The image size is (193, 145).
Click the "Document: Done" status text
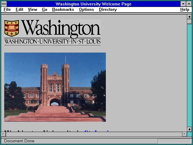pyautogui.click(x=19, y=141)
